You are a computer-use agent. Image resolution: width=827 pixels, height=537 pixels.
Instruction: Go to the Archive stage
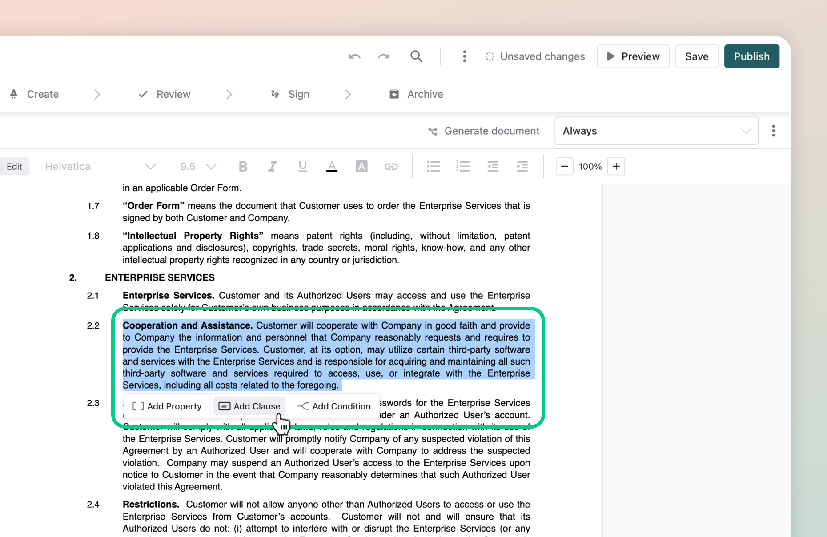(416, 94)
